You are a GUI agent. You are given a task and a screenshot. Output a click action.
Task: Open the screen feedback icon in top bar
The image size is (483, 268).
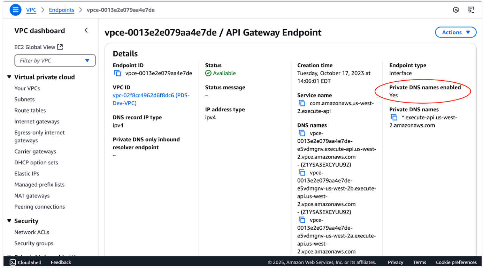point(471,10)
